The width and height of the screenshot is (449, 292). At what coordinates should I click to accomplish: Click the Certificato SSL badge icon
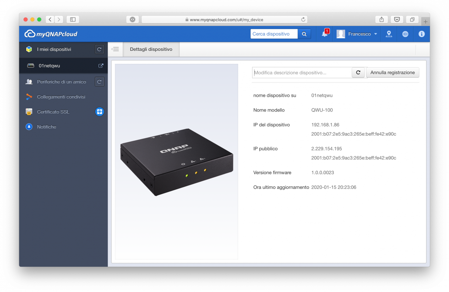(x=99, y=112)
